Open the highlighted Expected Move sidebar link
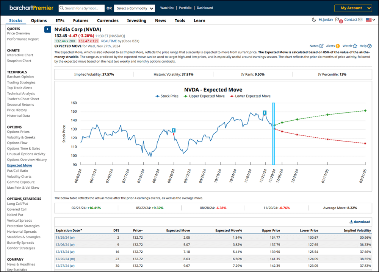The height and width of the screenshot is (272, 379). tap(20, 165)
